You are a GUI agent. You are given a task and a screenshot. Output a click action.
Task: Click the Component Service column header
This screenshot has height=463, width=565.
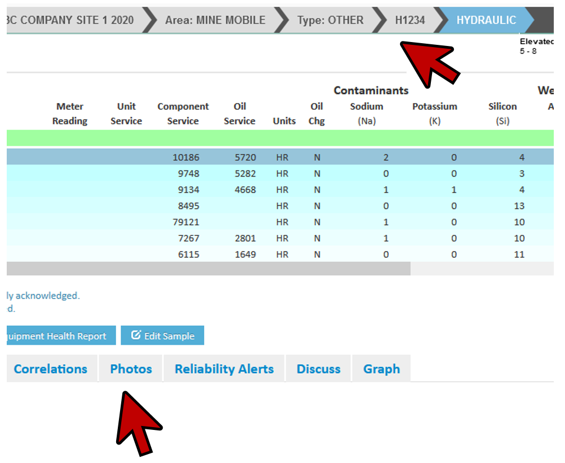[183, 113]
